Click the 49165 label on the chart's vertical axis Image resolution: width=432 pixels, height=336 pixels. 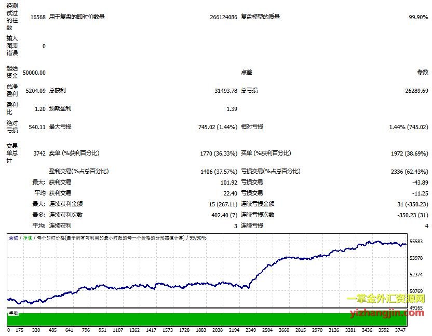click(x=417, y=307)
